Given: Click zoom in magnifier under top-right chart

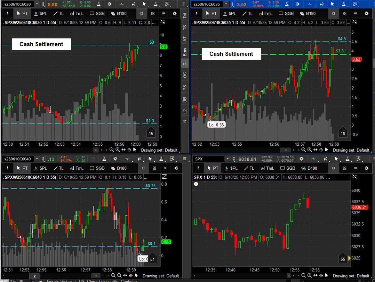Looking at the screenshot, I should tap(310, 150).
